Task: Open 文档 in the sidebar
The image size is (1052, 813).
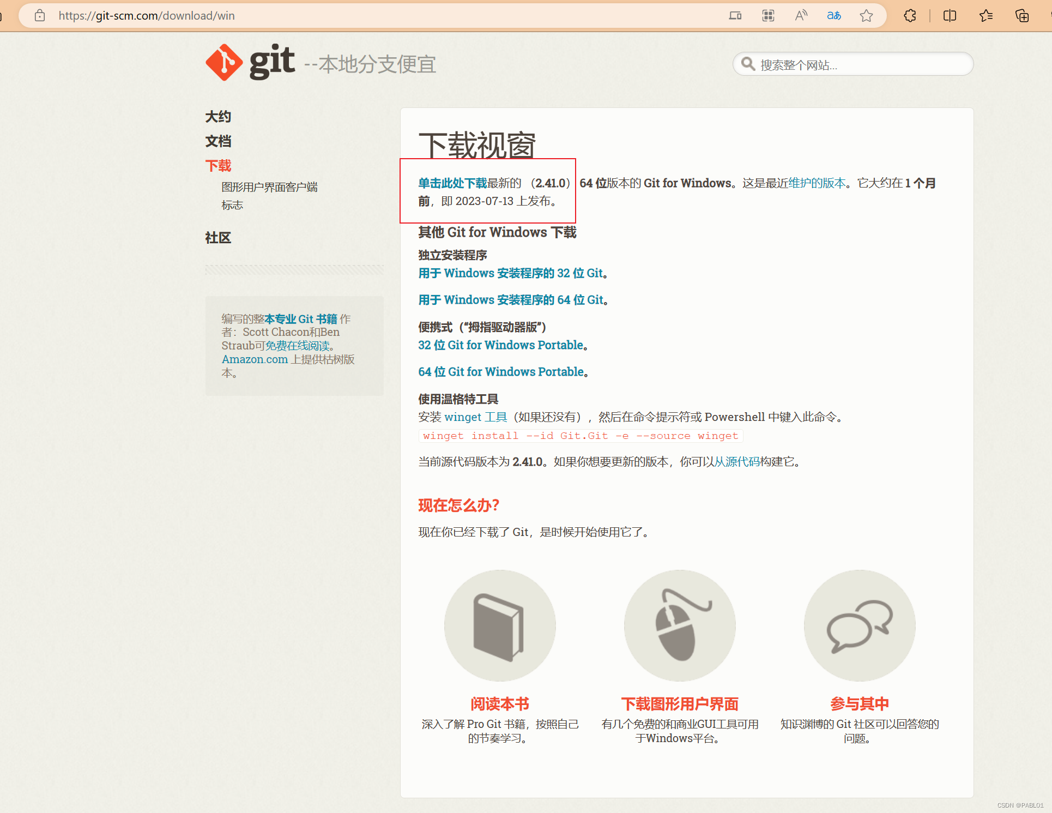Action: [x=218, y=141]
